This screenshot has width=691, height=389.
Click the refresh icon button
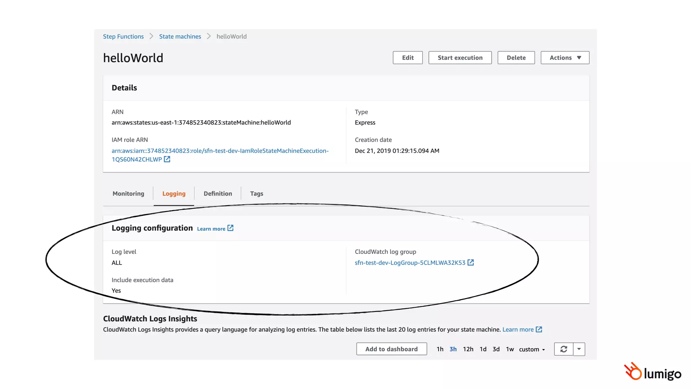coord(563,349)
